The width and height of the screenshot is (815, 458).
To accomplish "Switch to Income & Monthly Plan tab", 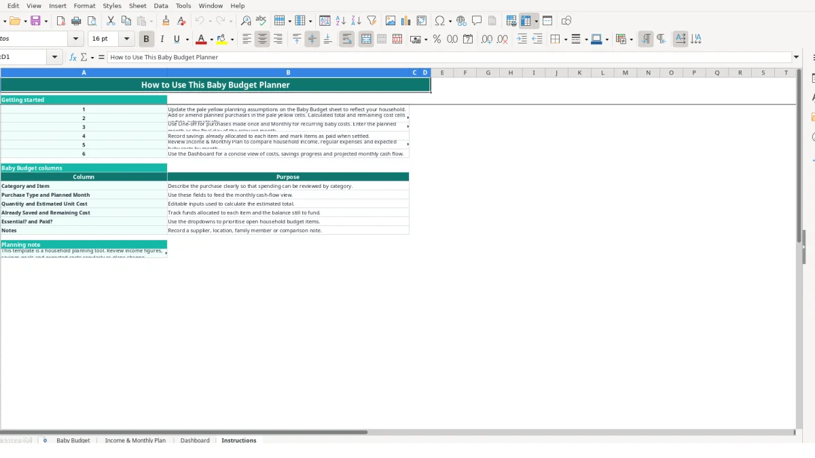I will [135, 440].
